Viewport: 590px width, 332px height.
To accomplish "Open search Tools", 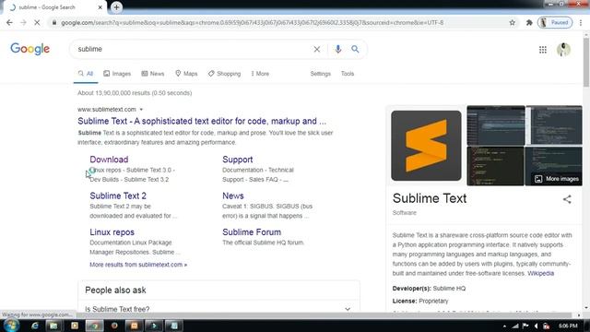I will [348, 74].
